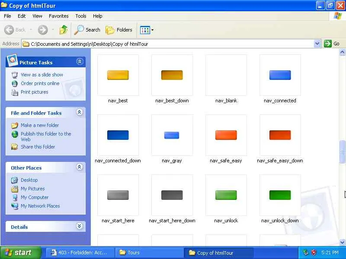The image size is (346, 259).
Task: Go to Desktop in Other Places
Action: pos(29,180)
